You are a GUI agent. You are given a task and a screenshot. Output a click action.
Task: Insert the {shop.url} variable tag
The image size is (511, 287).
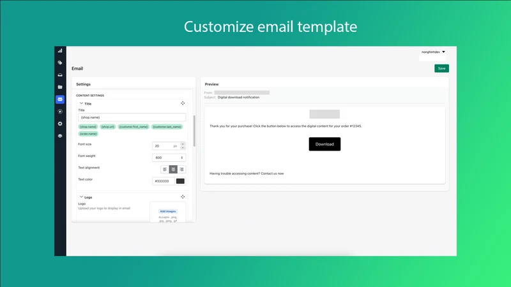coord(108,126)
